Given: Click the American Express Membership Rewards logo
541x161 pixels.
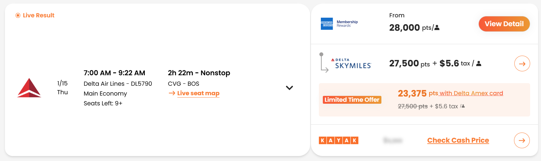Looking at the screenshot, I should 339,24.
